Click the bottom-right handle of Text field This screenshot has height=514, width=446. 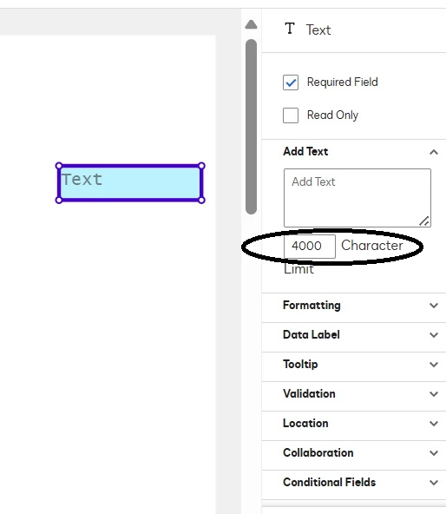201,200
